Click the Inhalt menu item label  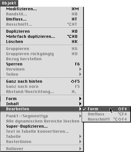12,104
